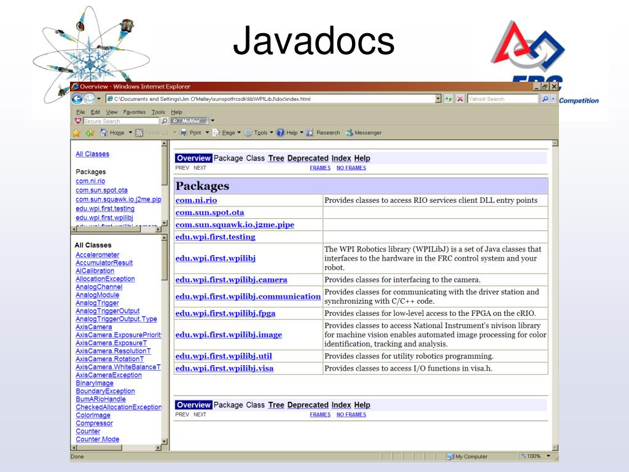Open edu.wpi.first.wpilibj.fpga package link
The width and height of the screenshot is (629, 472).
click(225, 313)
